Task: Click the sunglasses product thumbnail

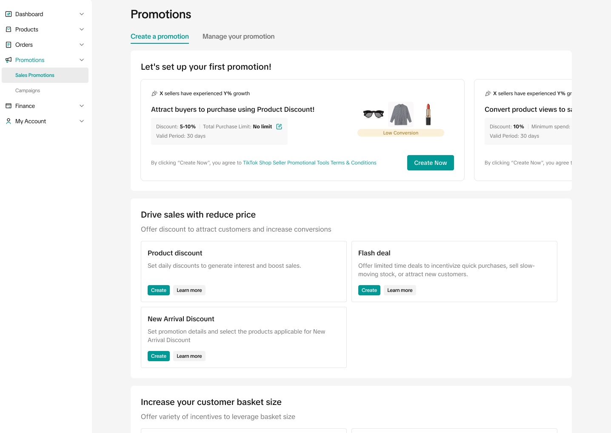Action: [x=374, y=114]
